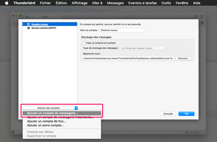The image size is (217, 142).
Task: Click the Dossiers locaux folder icon
Action: pos(28,24)
